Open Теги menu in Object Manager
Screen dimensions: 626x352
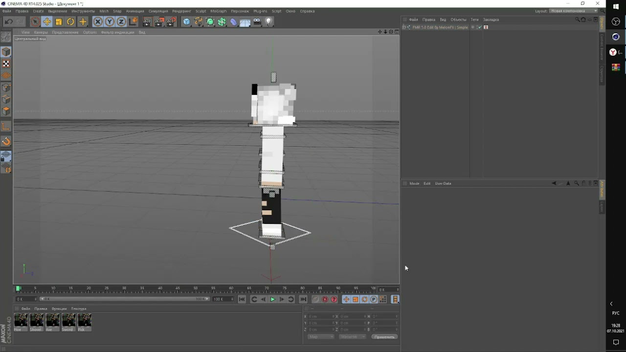pos(474,20)
